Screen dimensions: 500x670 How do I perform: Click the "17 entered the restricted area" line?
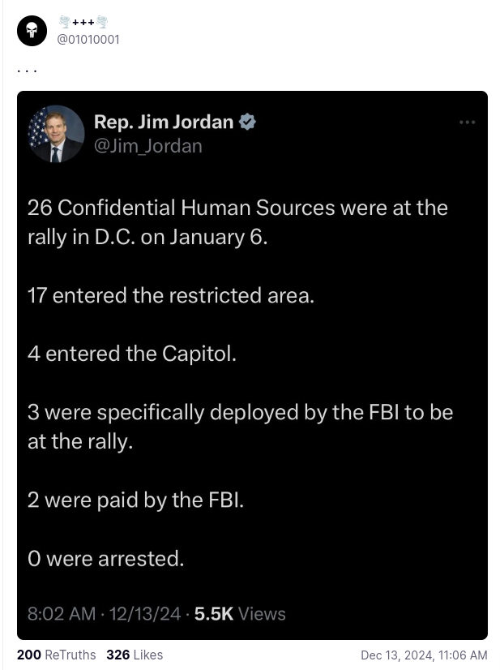170,295
